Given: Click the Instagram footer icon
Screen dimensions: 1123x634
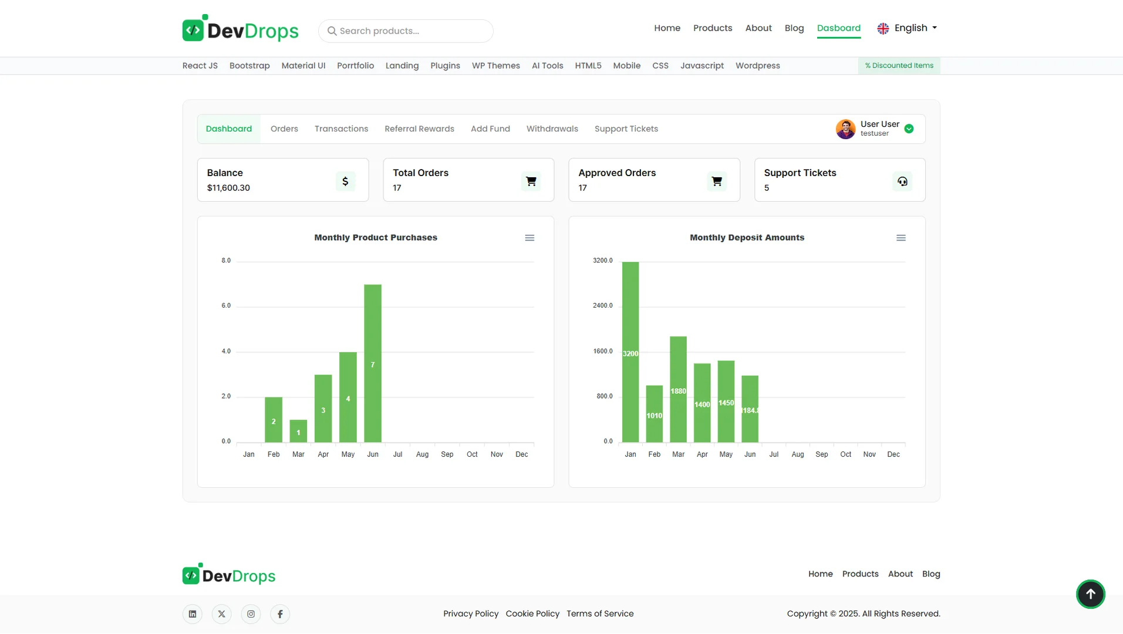Looking at the screenshot, I should pos(251,614).
